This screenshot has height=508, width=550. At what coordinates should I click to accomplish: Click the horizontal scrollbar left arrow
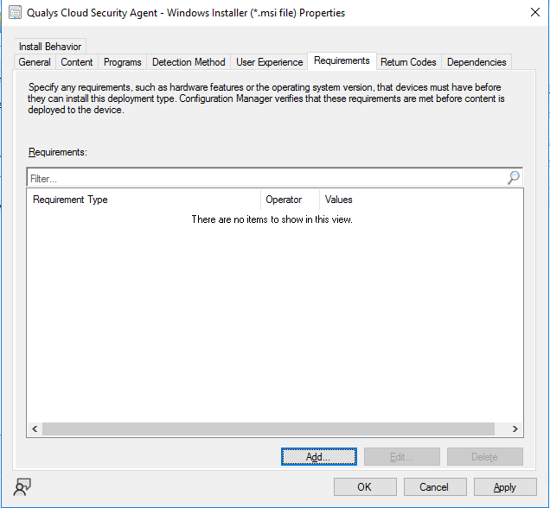(35, 429)
